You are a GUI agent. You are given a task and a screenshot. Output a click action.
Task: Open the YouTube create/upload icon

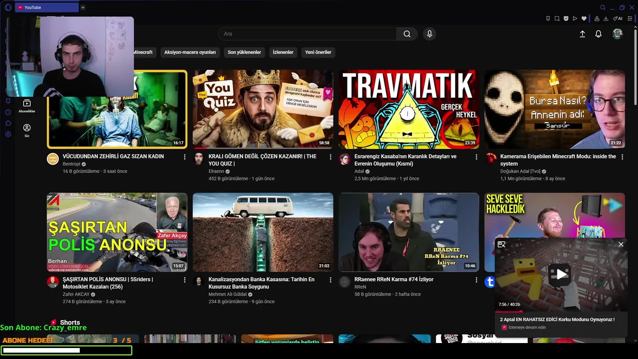coord(582,34)
